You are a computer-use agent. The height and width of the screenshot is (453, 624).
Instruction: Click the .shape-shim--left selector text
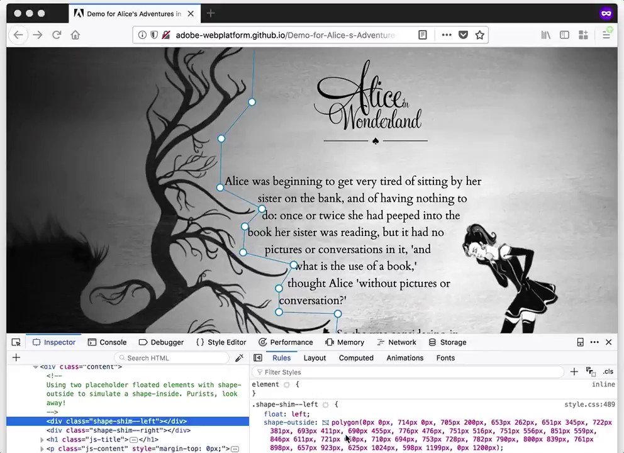[x=285, y=405]
